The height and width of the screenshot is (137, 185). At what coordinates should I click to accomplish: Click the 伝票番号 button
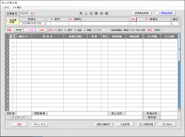point(12,14)
